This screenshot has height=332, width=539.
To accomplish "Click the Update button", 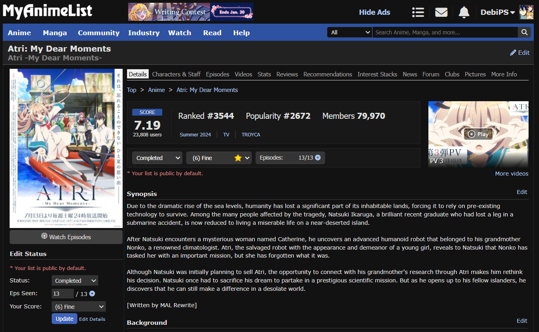I will click(x=65, y=319).
